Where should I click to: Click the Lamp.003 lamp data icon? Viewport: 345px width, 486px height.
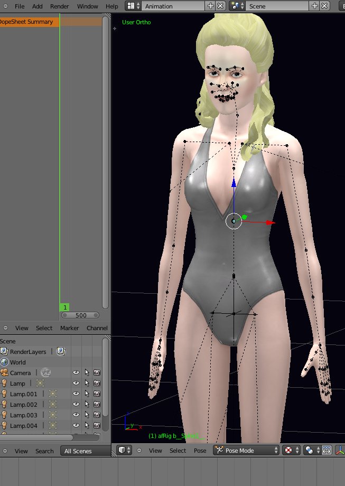pos(53,415)
